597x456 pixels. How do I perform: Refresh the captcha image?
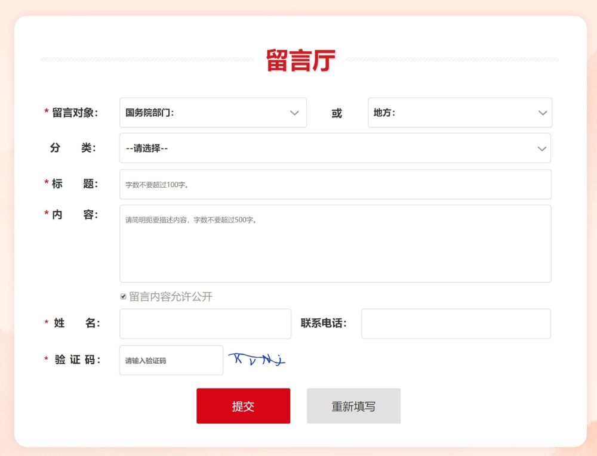point(257,359)
